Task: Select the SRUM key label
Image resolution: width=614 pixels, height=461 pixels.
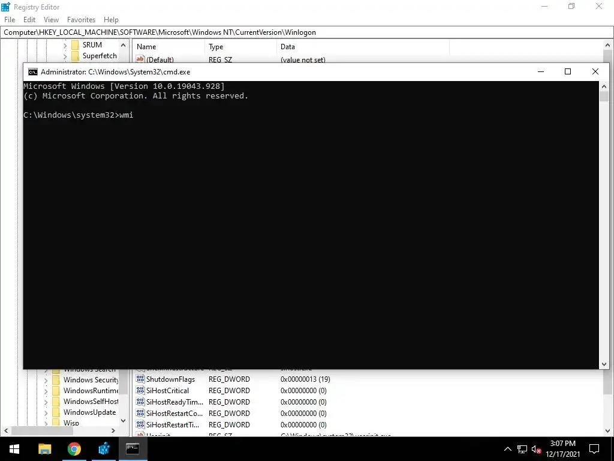Action: [92, 44]
